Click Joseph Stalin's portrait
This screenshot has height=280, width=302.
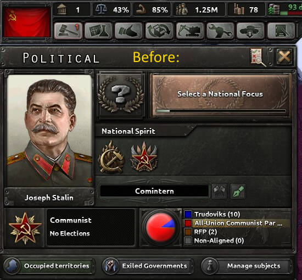(49, 131)
